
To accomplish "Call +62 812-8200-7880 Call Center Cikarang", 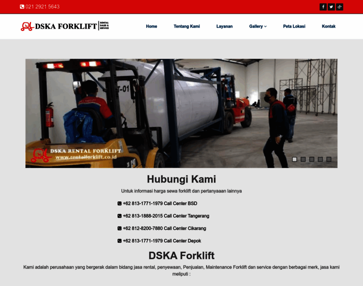I will [164, 228].
